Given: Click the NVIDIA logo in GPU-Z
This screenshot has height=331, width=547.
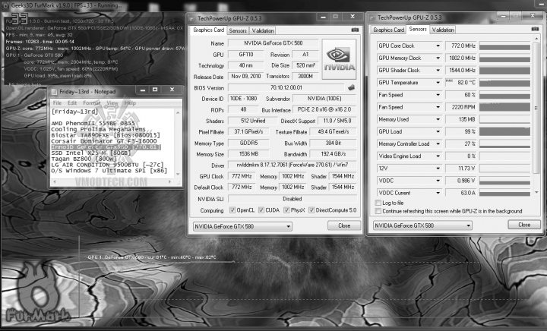Looking at the screenshot, I should (x=339, y=59).
